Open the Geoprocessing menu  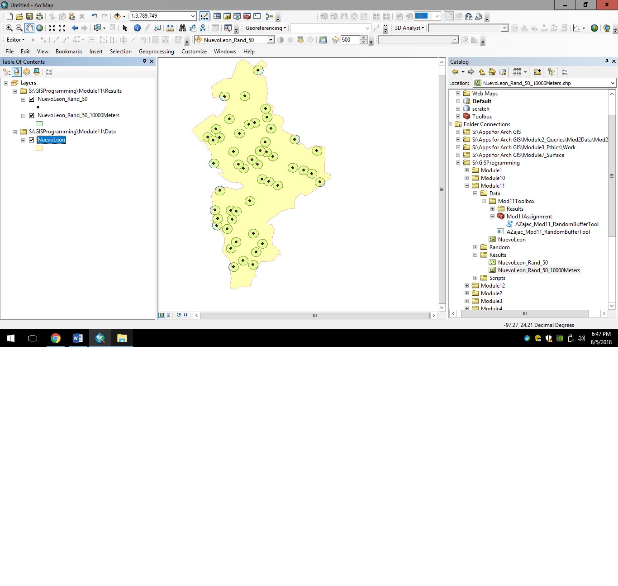(156, 52)
